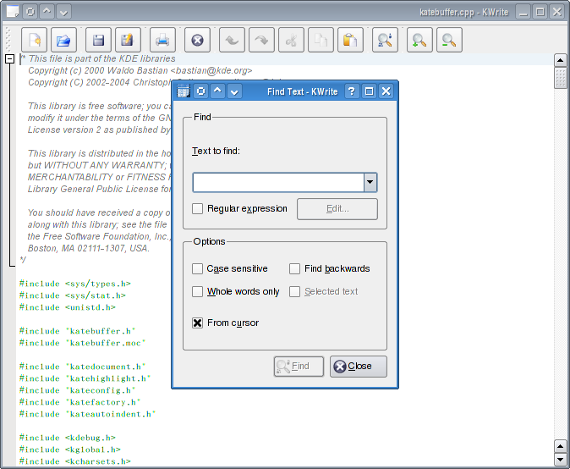Click the Zoom In magnifier icon
Image resolution: width=570 pixels, height=469 pixels.
[419, 40]
